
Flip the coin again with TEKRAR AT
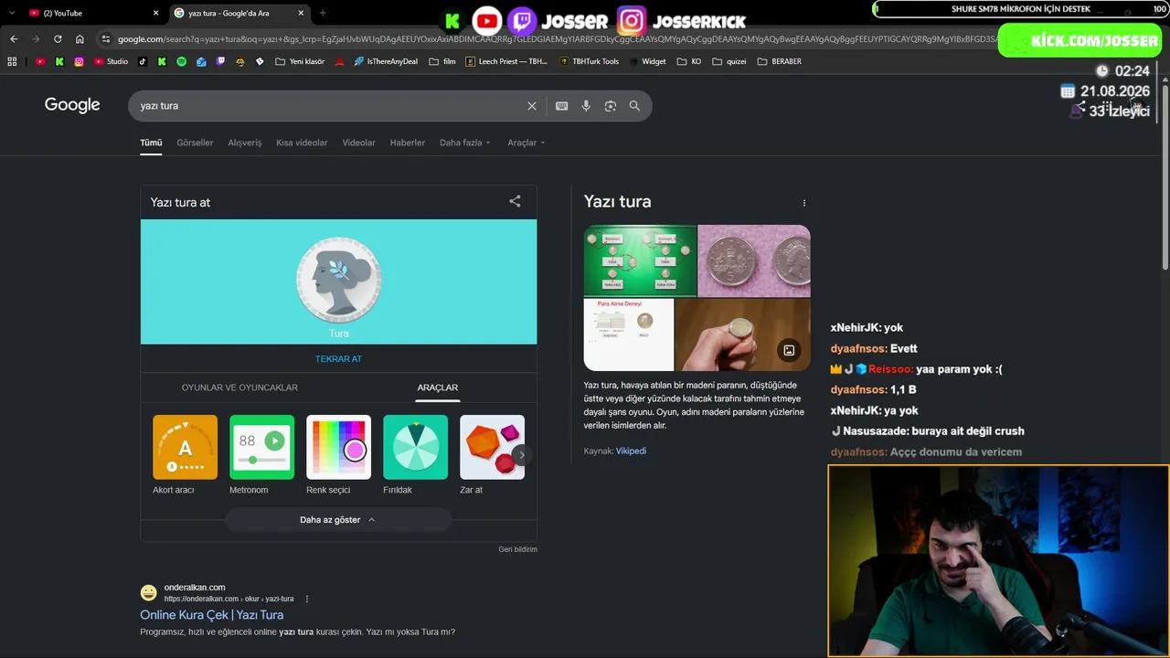[x=339, y=359]
